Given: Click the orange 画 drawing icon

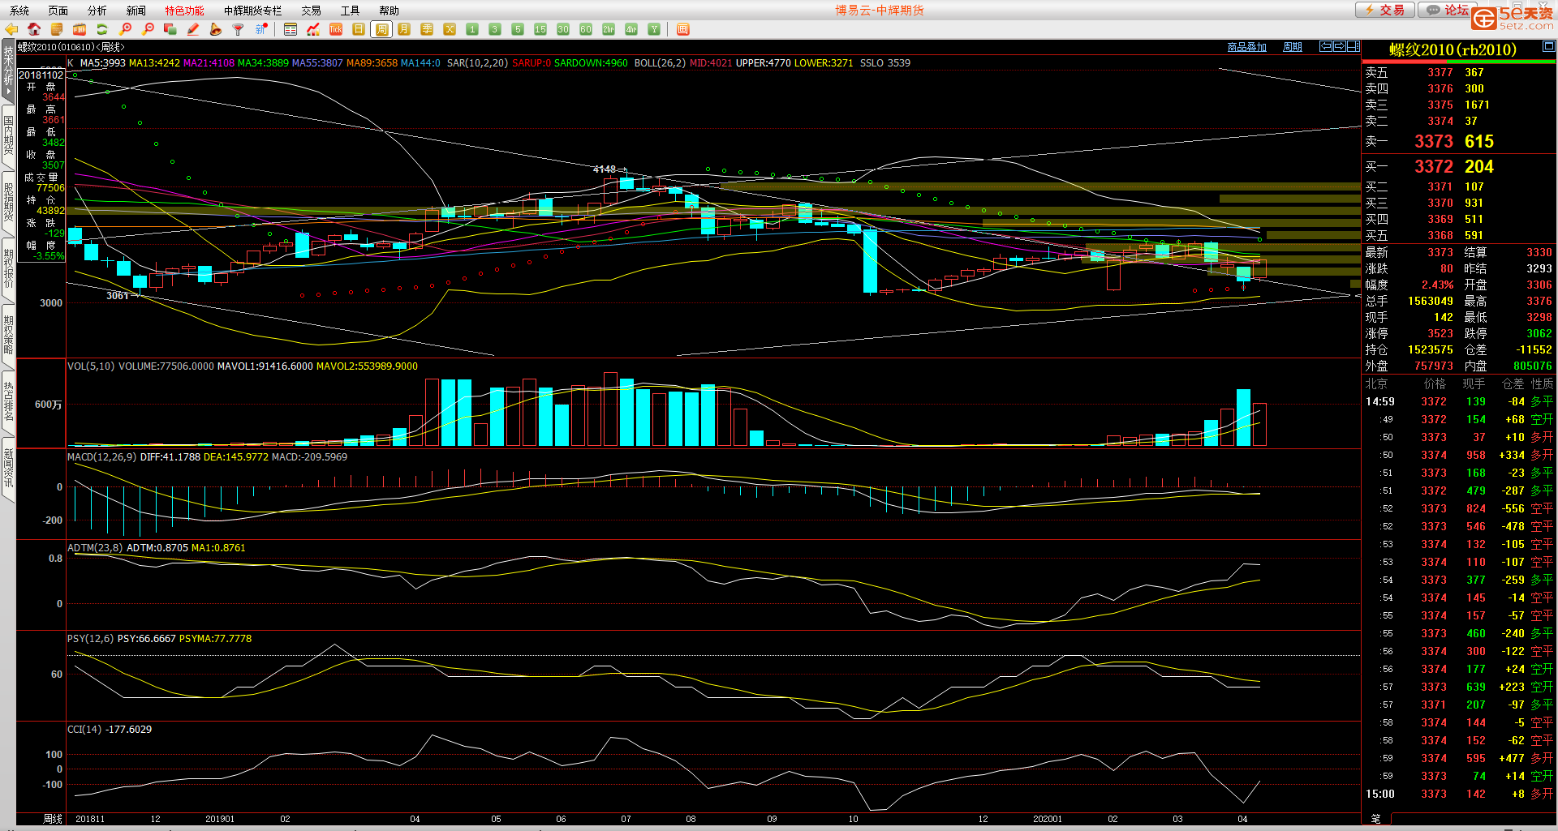Looking at the screenshot, I should (x=683, y=29).
